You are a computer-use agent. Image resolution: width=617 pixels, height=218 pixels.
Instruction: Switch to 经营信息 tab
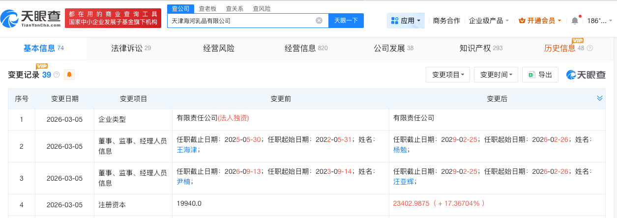tap(306, 48)
